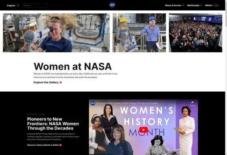Open the astronaut eye exam photo
227x155 pixels.
[56, 33]
